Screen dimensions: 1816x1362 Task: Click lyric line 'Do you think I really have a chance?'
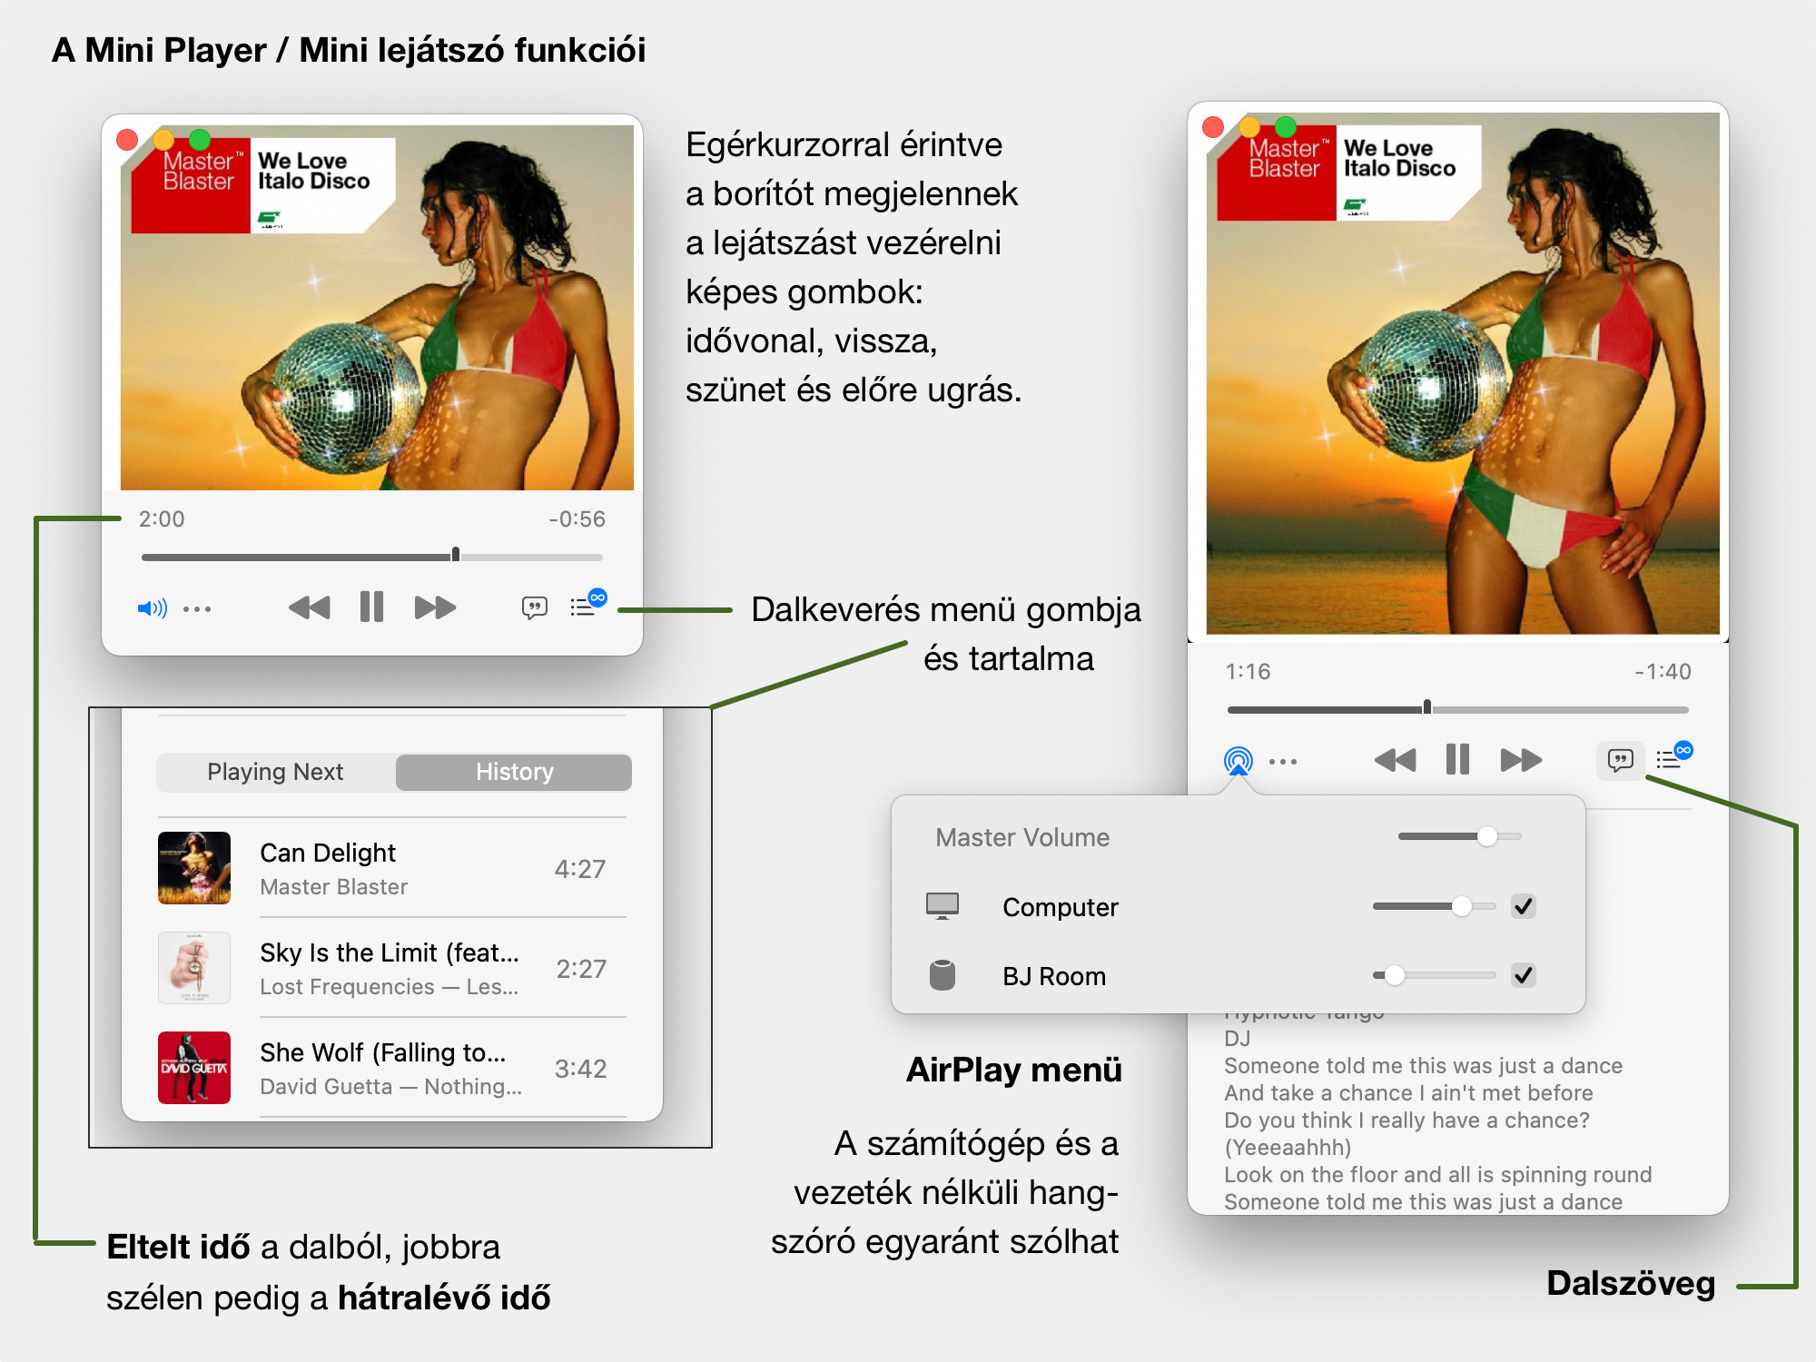tap(1407, 1120)
